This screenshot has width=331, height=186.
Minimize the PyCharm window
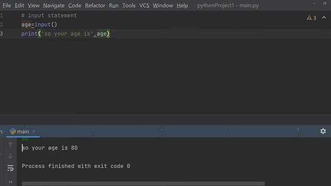(x=314, y=4)
